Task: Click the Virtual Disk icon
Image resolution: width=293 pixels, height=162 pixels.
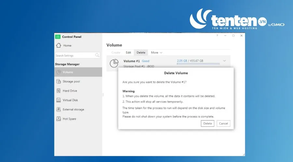Action: (59, 100)
